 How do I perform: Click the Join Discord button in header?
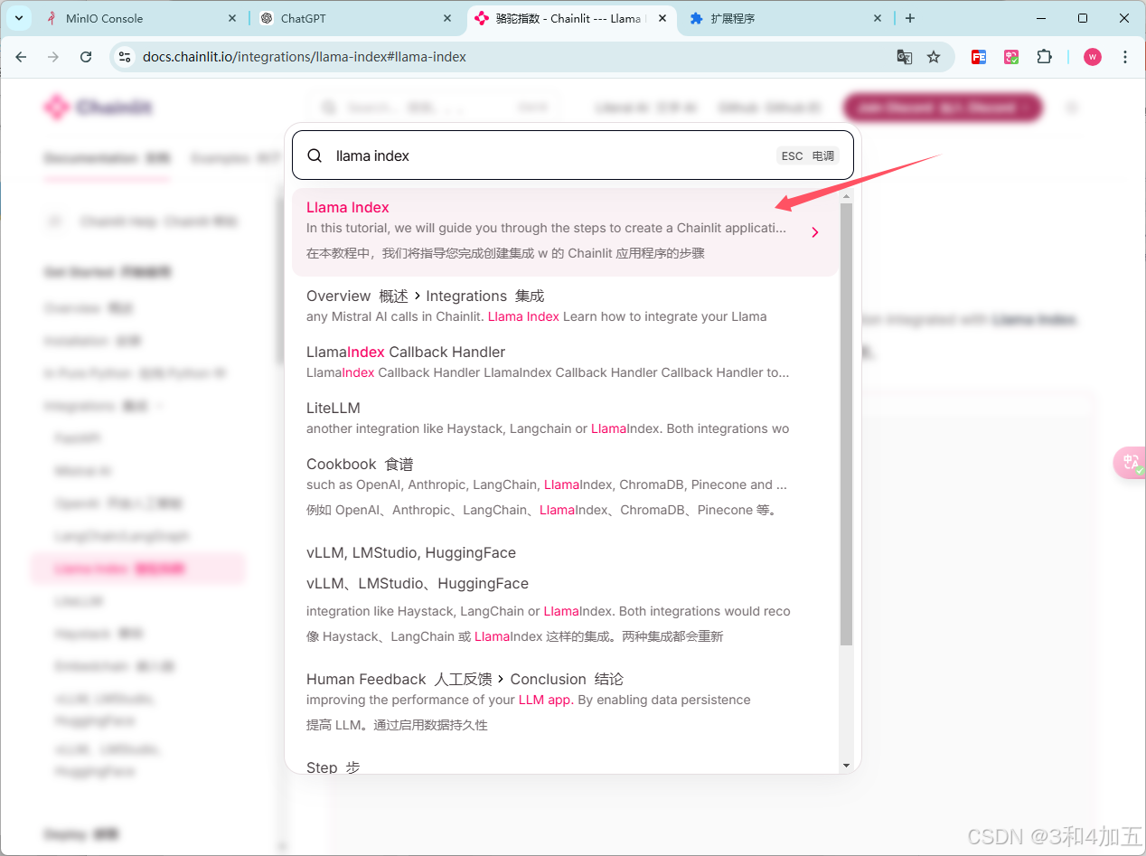943,108
